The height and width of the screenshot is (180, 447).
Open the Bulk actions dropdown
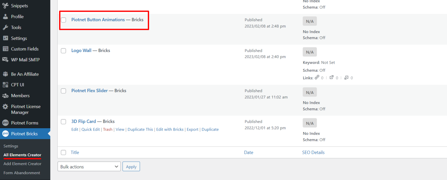coord(89,167)
